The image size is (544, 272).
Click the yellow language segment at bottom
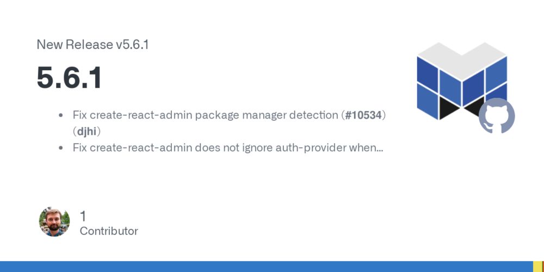point(539,267)
